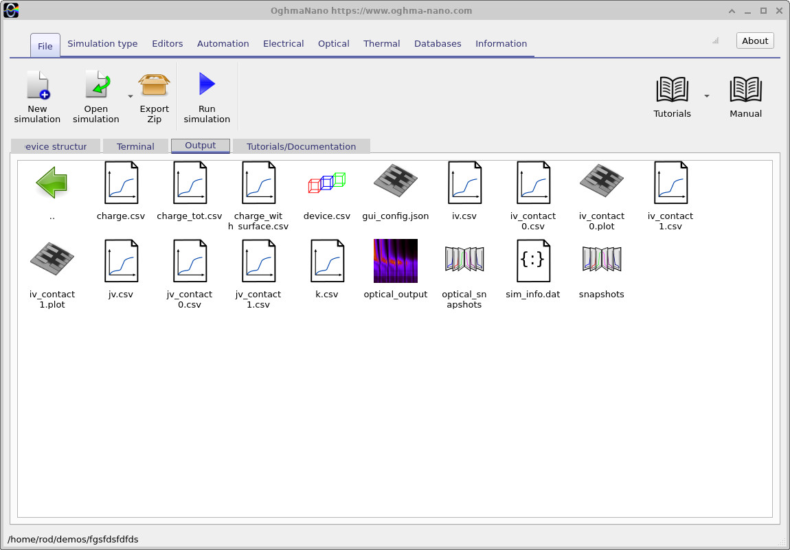
Task: Select the sim_info.dat file icon
Action: click(x=533, y=260)
